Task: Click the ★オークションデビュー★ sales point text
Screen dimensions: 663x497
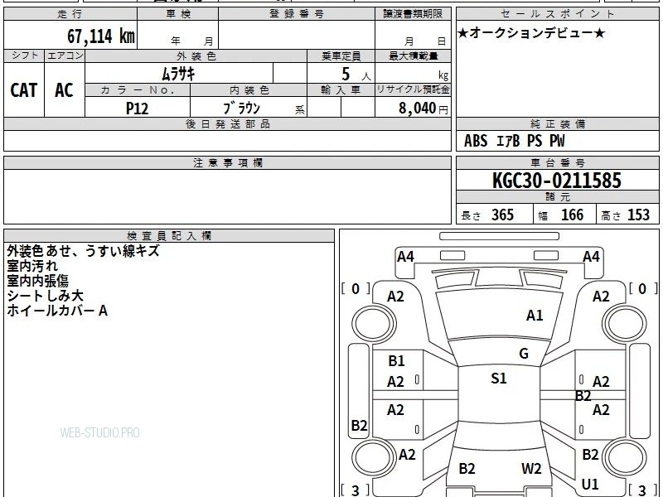Action: (531, 33)
